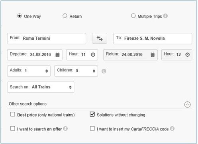Select the Multiple Trips radio button
The width and height of the screenshot is (198, 144).
click(x=133, y=16)
